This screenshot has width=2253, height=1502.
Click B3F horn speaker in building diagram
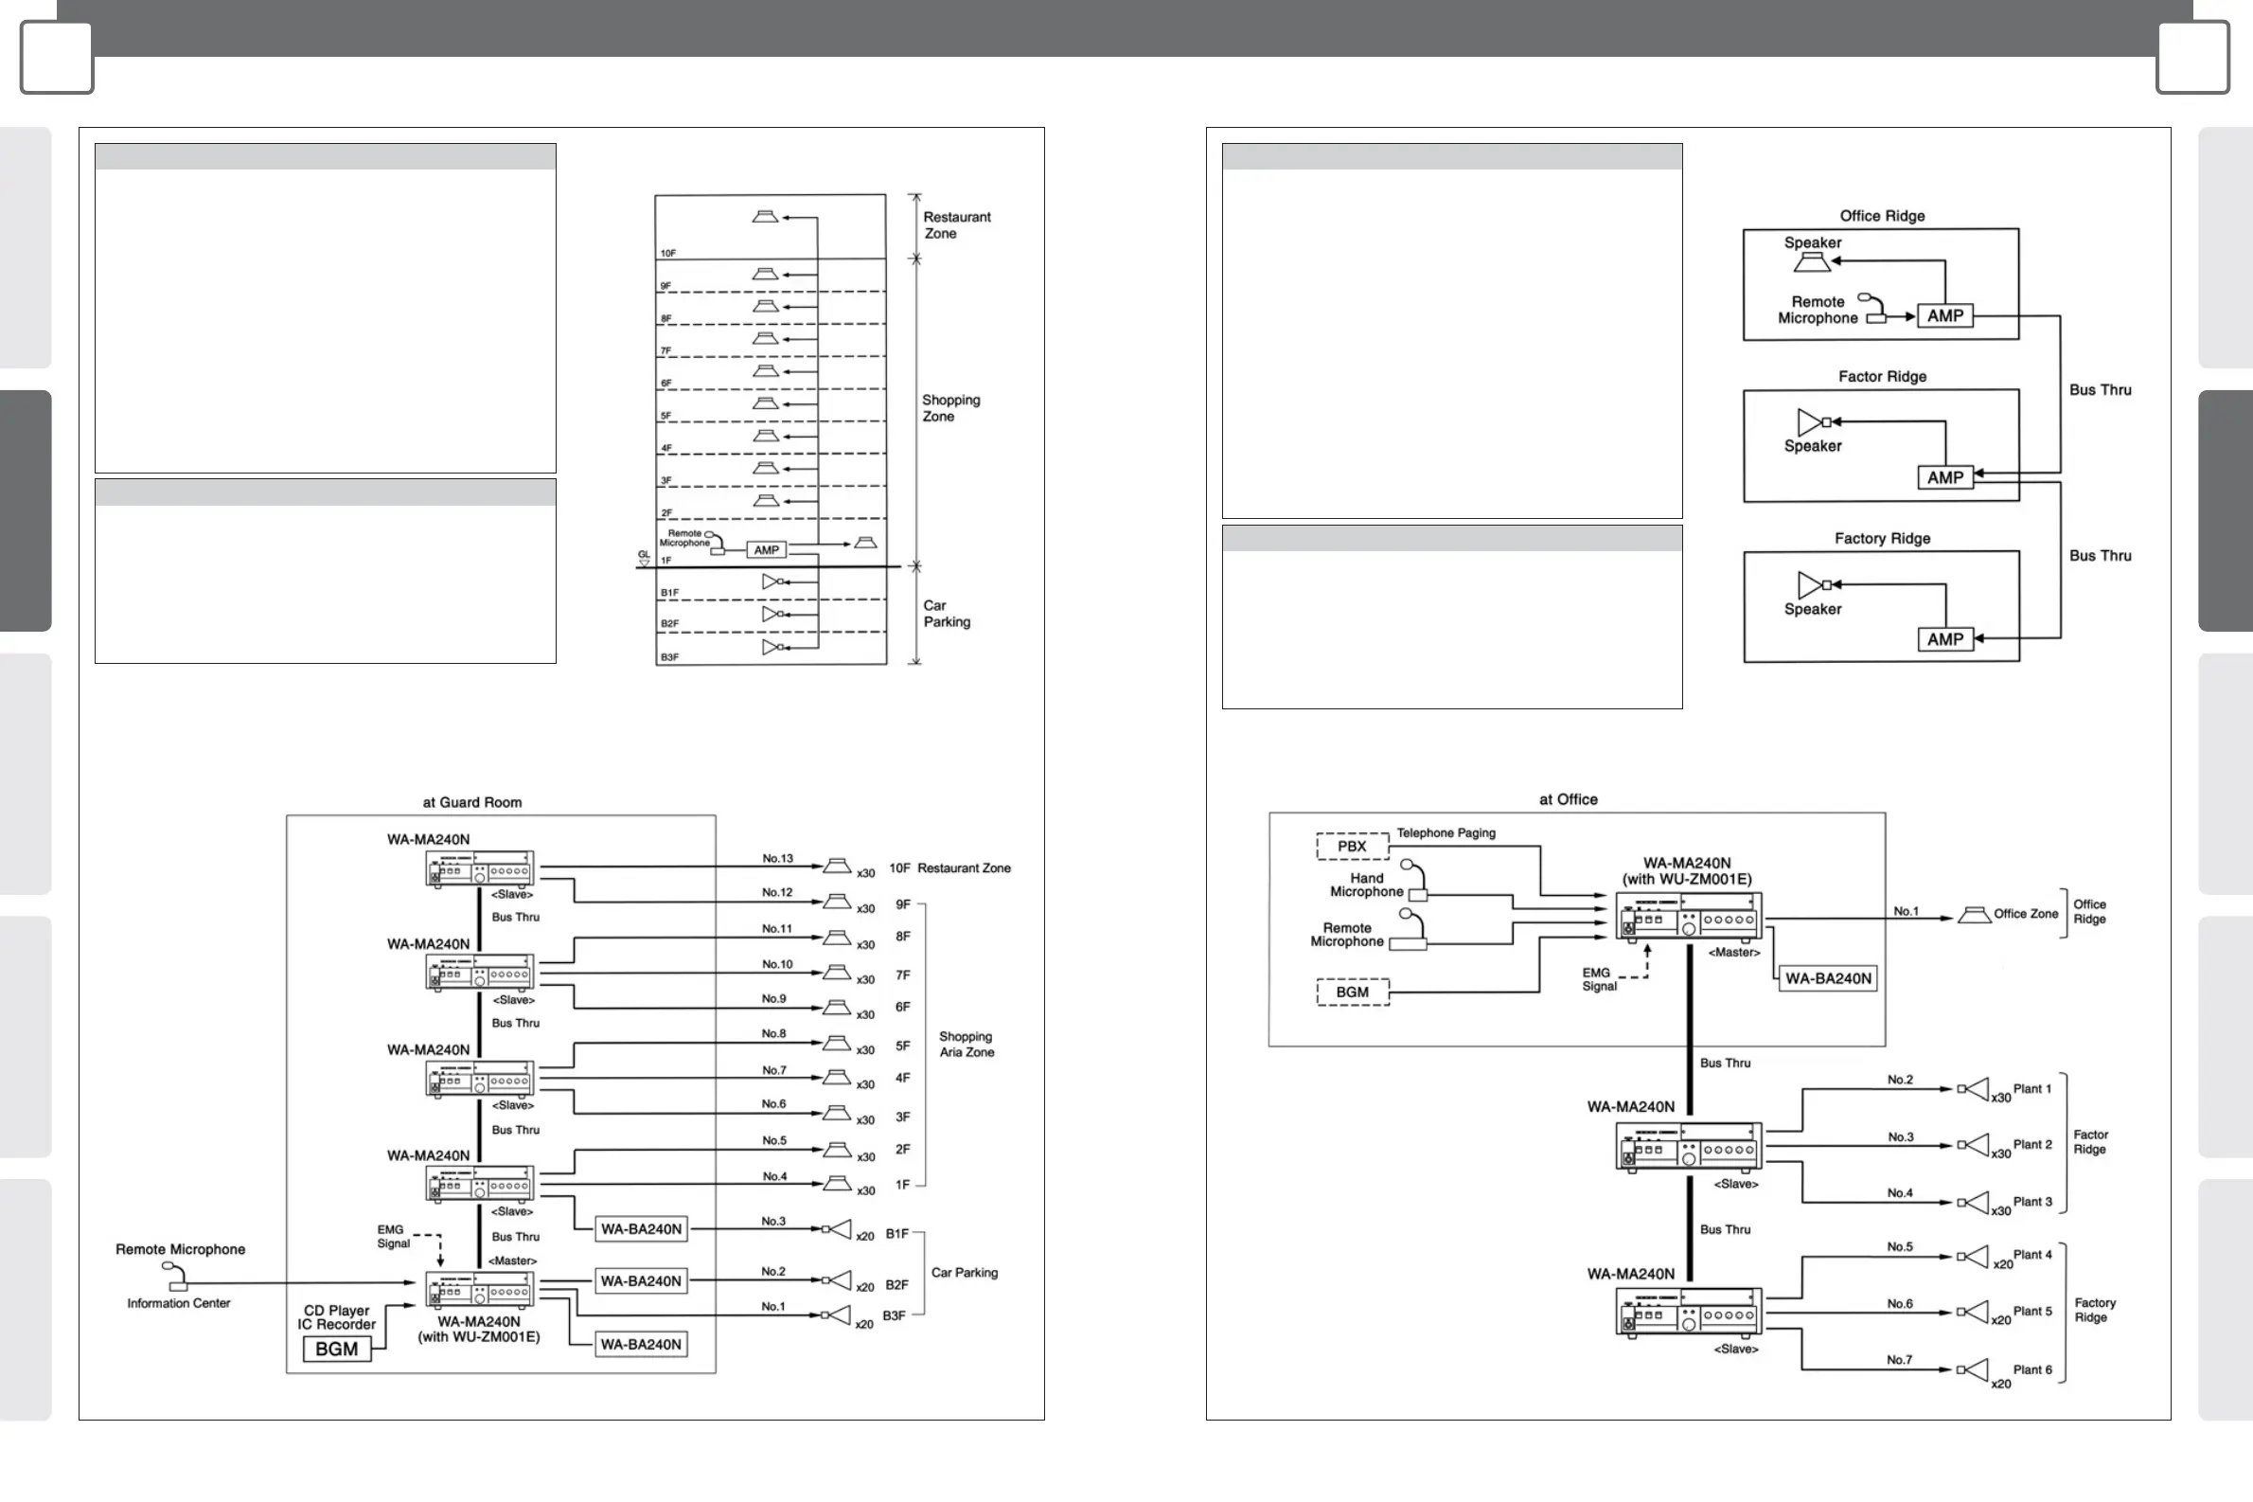pos(773,648)
